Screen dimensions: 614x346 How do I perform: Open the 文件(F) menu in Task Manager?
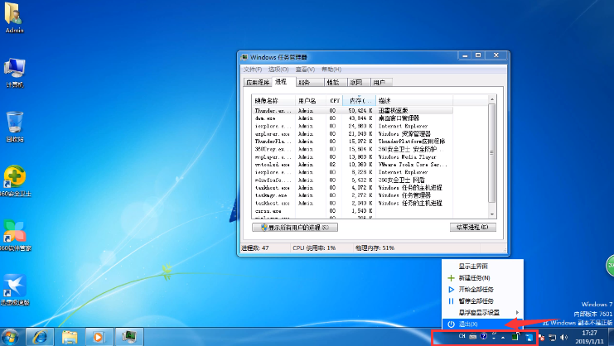click(x=252, y=70)
